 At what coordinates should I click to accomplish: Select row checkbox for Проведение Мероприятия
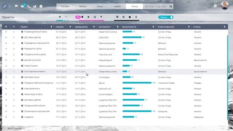[x=6, y=43]
